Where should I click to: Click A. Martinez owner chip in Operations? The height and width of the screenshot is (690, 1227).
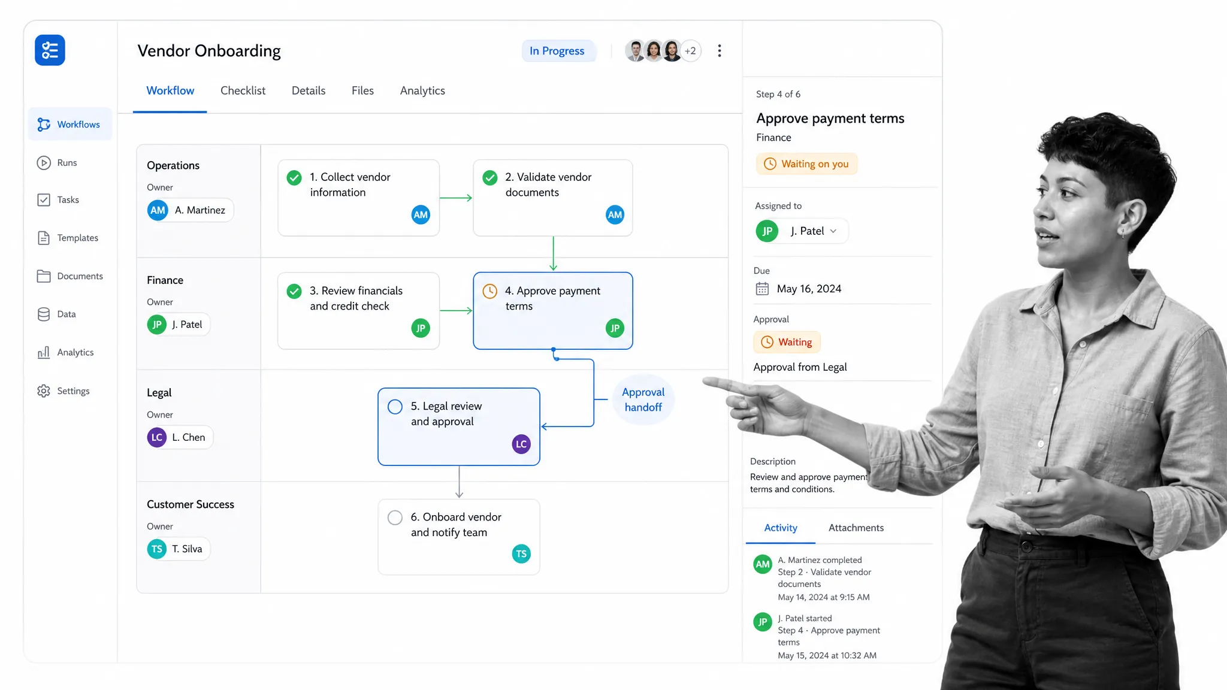190,210
